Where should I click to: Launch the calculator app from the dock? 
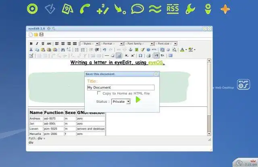click(103, 9)
